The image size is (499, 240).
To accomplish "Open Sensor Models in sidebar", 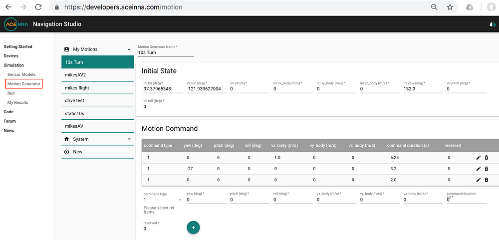I will click(21, 74).
